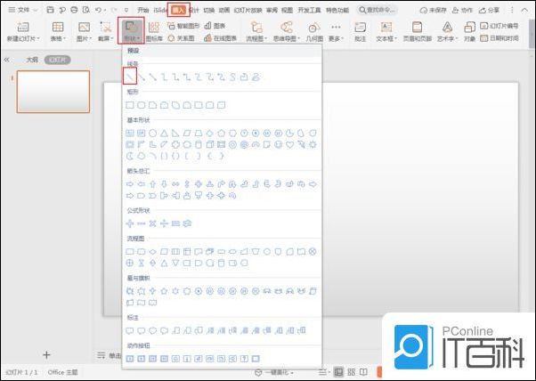Add a 批注 comment
This screenshot has width=536, height=381.
click(x=361, y=32)
